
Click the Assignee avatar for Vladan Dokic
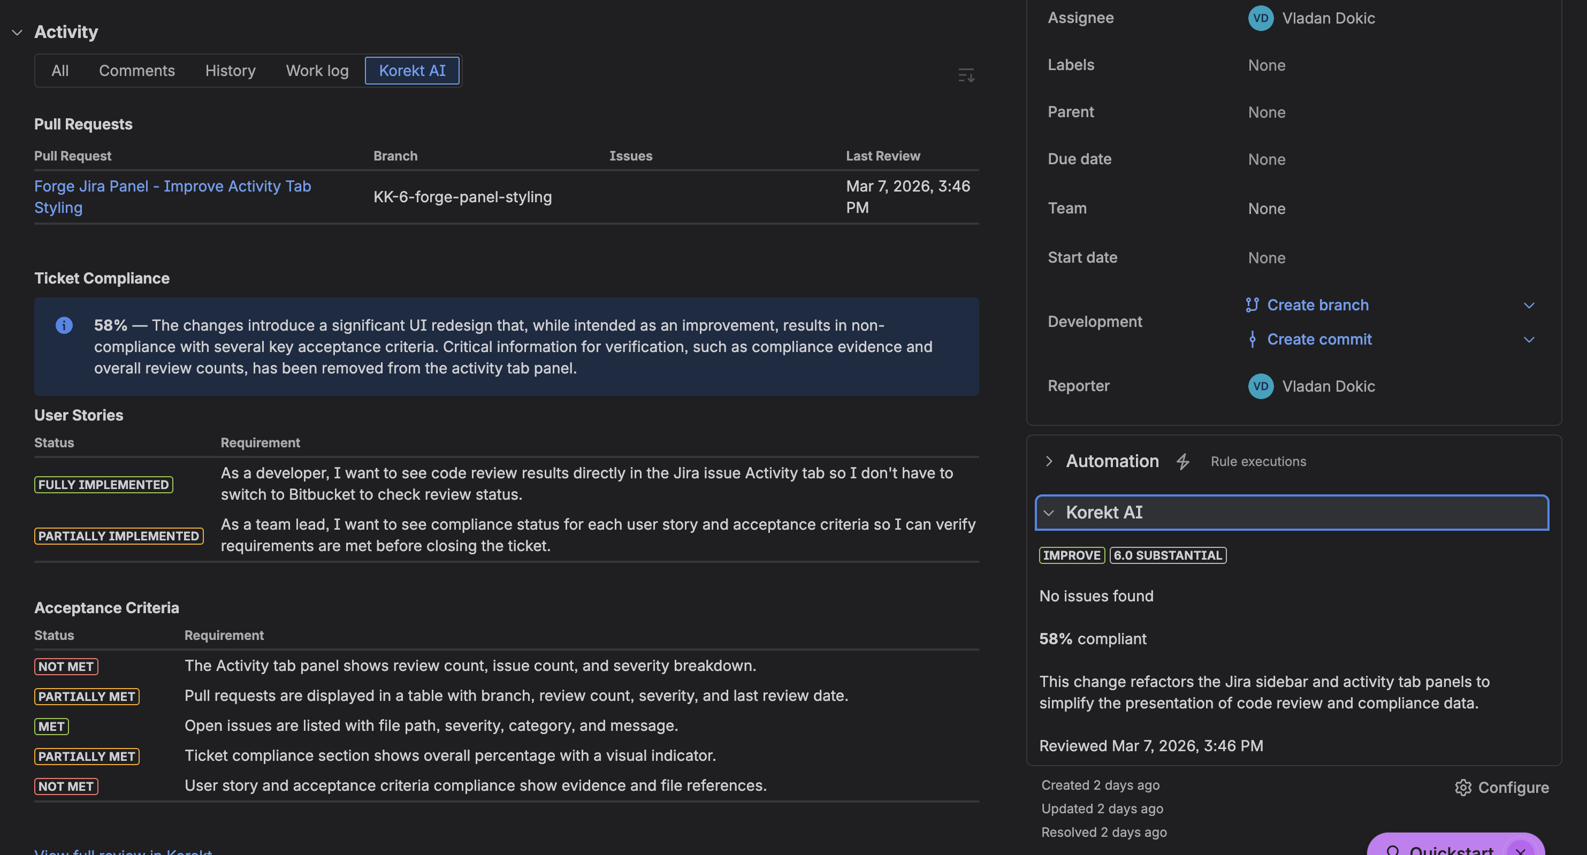point(1261,18)
